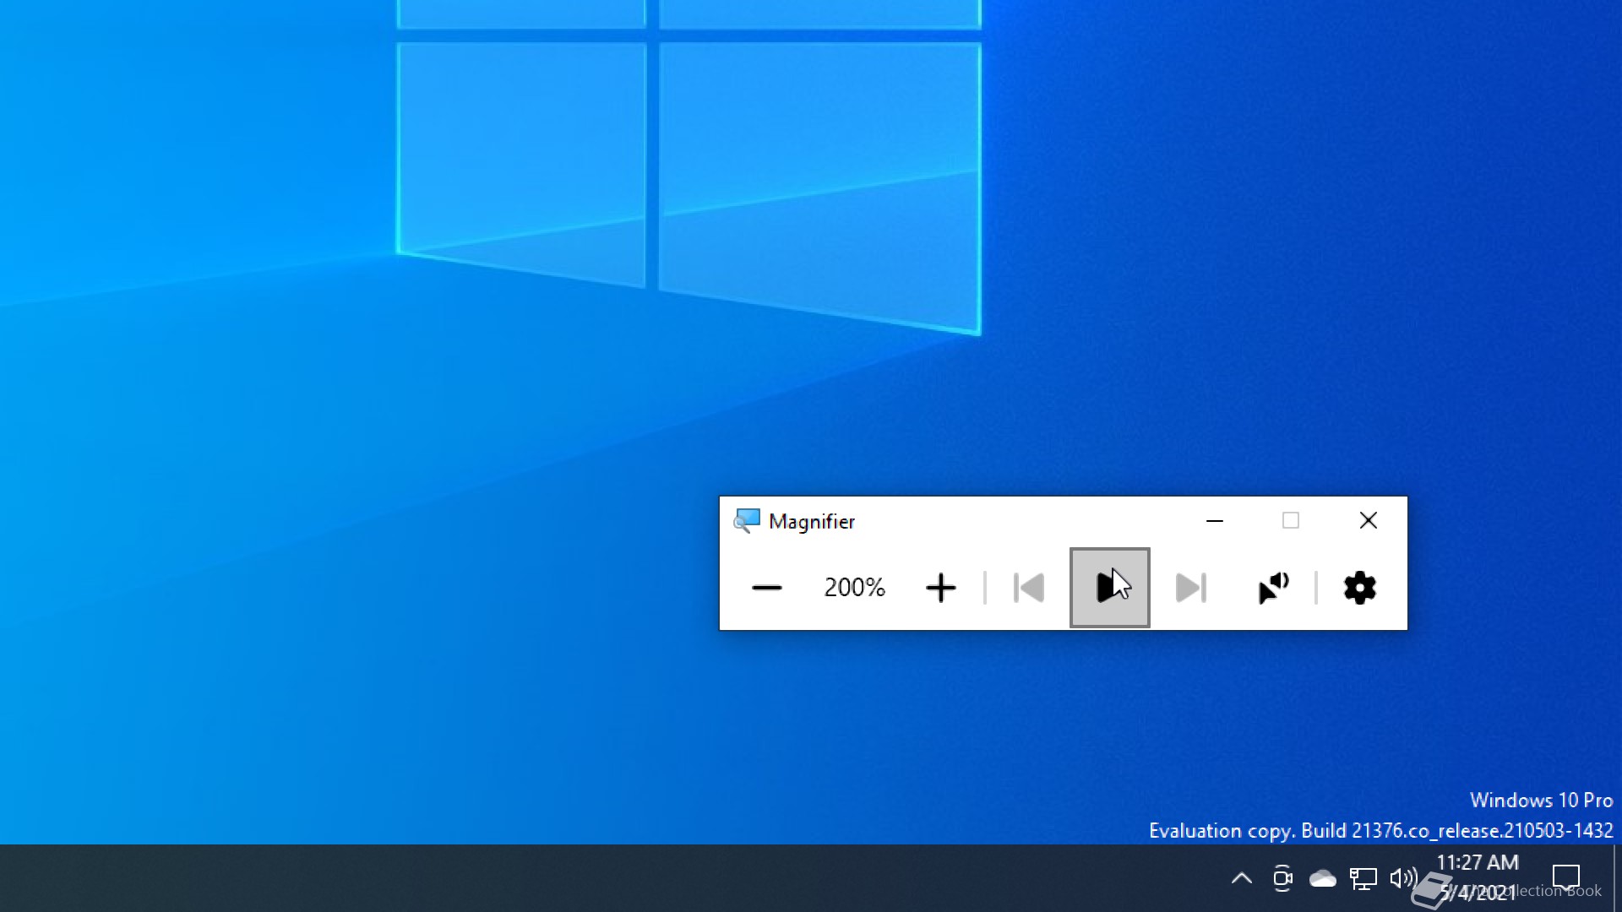Click the greyed maximize button on Magnifier
The height and width of the screenshot is (912, 1622).
[1291, 521]
